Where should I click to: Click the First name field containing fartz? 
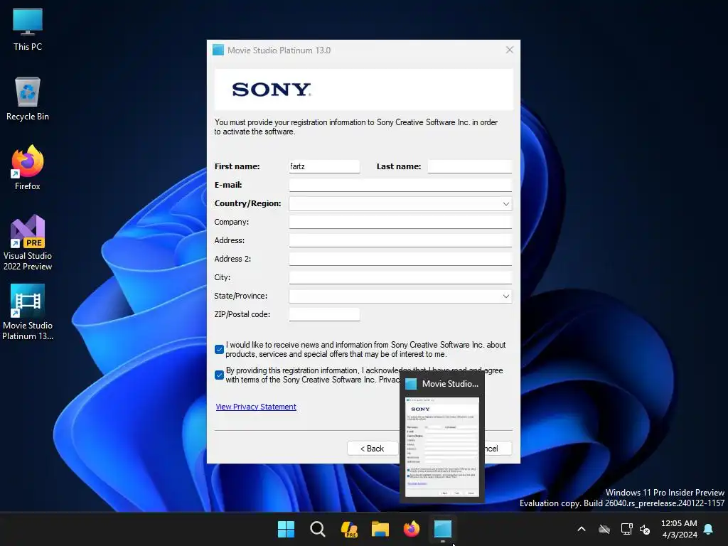[324, 166]
